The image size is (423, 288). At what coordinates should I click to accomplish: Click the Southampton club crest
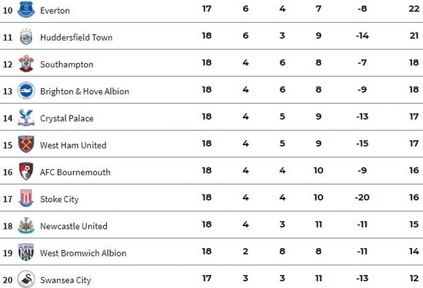(x=26, y=63)
